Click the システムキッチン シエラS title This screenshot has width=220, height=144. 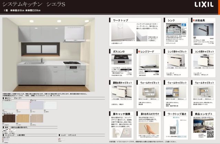(x=34, y=4)
